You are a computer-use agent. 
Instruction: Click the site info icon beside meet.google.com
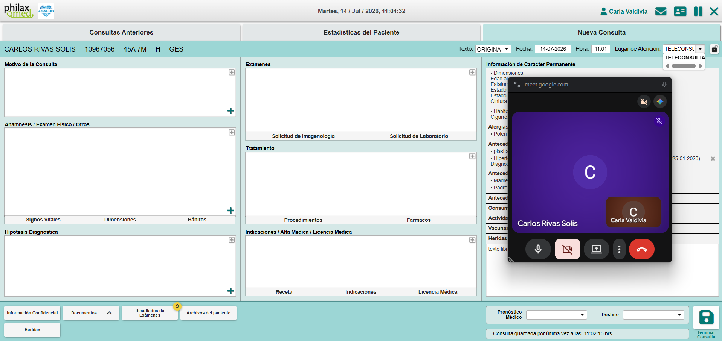click(517, 85)
